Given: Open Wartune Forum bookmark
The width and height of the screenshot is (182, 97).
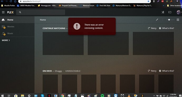Looking at the screenshot, I should tap(87, 6).
